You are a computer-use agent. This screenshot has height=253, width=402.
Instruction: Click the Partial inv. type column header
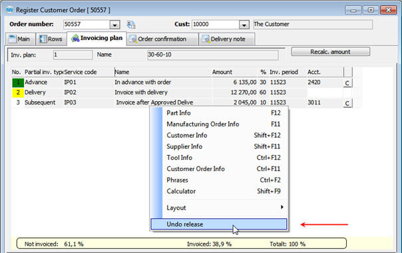click(x=44, y=72)
